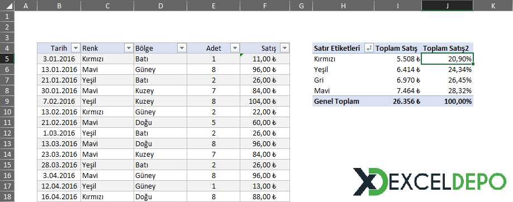This screenshot has width=513, height=202.
Task: Open the Bölge column filter dropdown
Action: click(x=182, y=49)
